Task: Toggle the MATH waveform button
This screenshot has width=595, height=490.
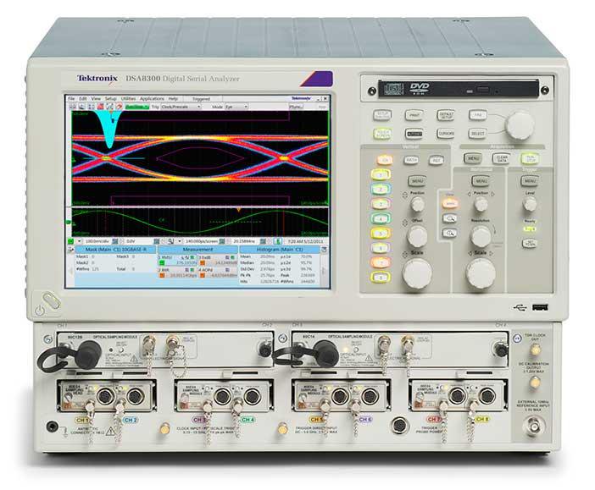Action: click(411, 159)
